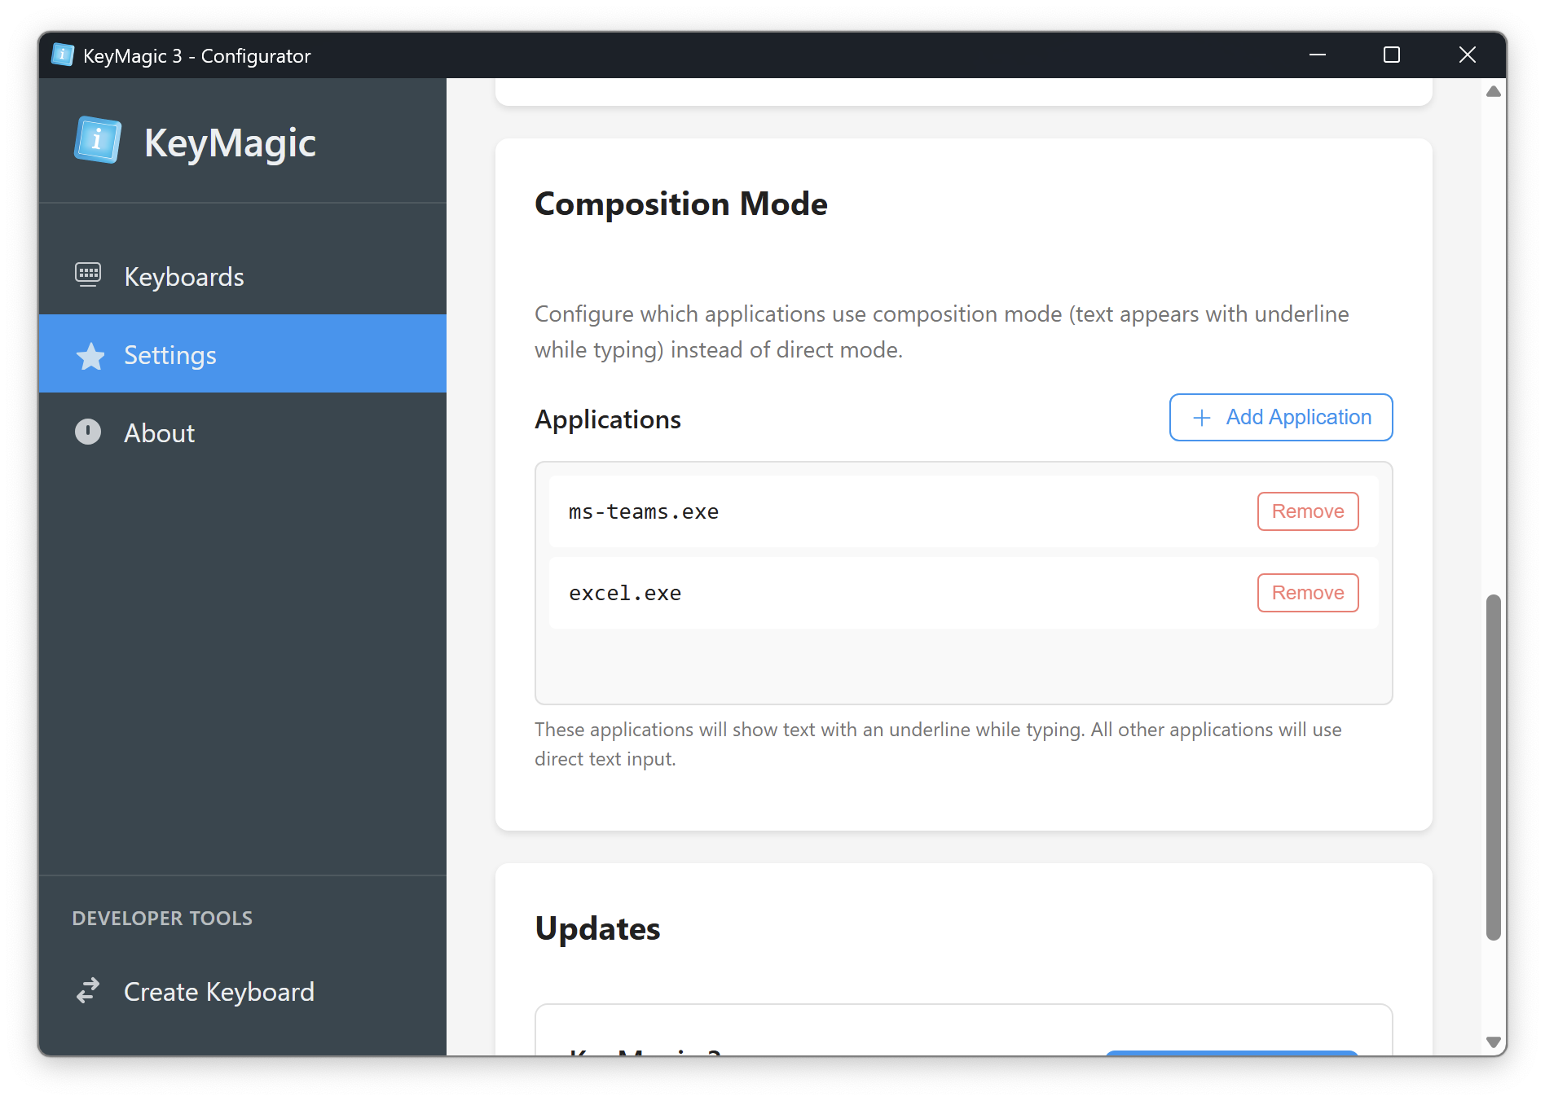The height and width of the screenshot is (1101, 1545).
Task: Click the app icon in Configurator window header
Action: tap(63, 54)
